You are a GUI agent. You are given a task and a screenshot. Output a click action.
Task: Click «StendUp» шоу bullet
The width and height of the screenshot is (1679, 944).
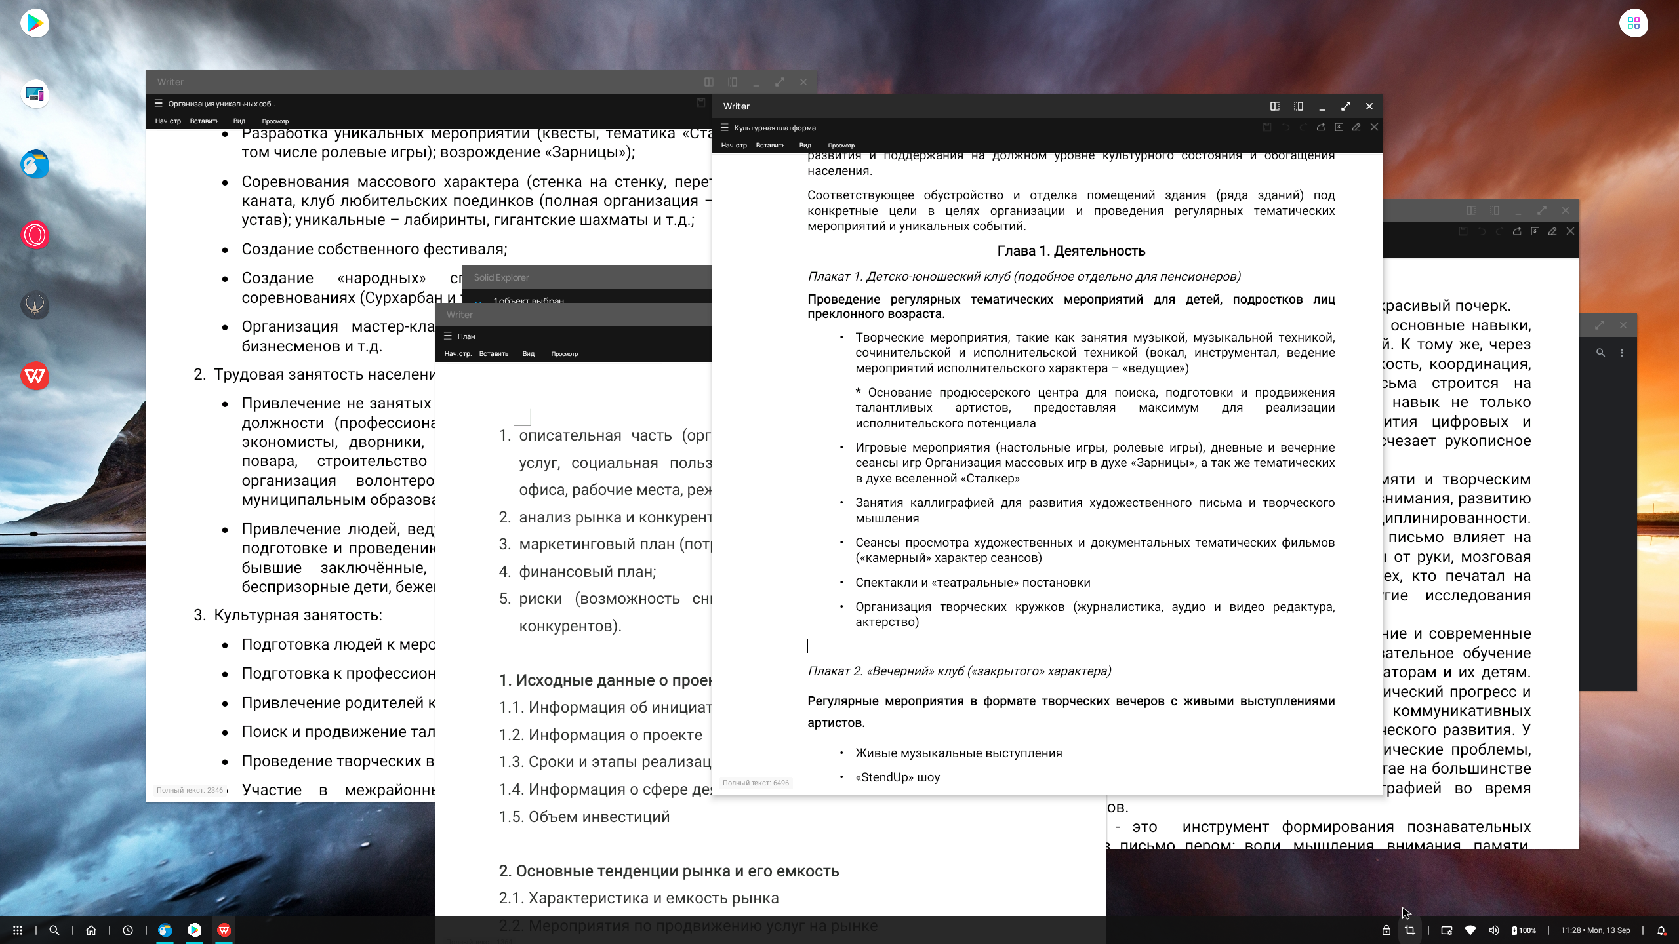[897, 777]
